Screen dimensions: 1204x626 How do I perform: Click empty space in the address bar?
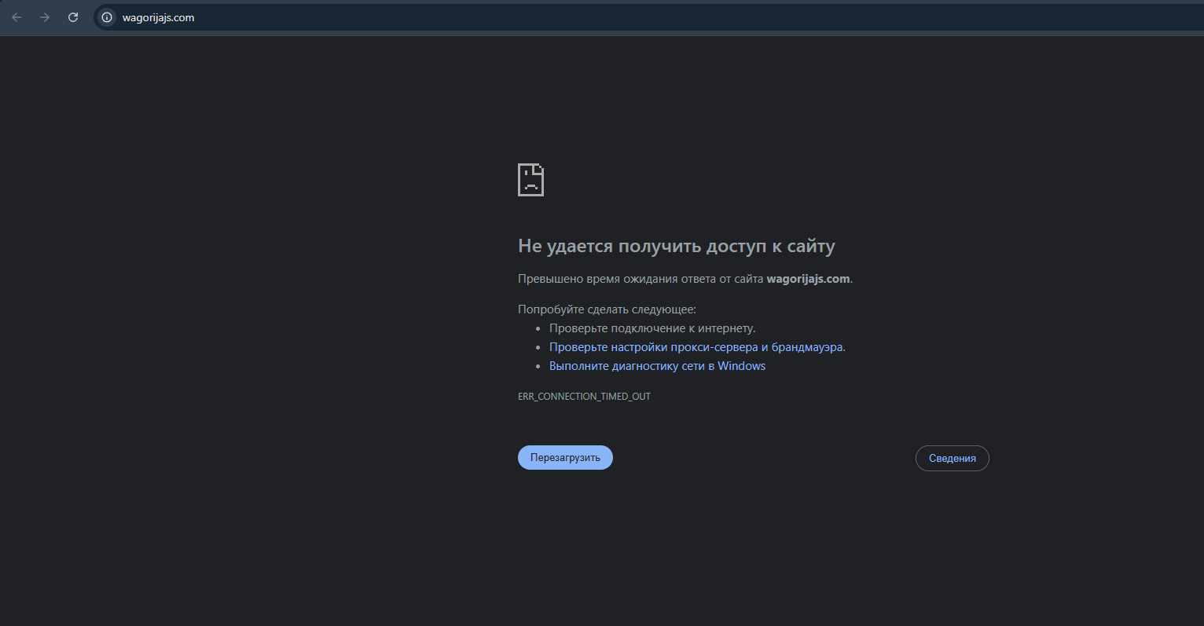coord(629,17)
